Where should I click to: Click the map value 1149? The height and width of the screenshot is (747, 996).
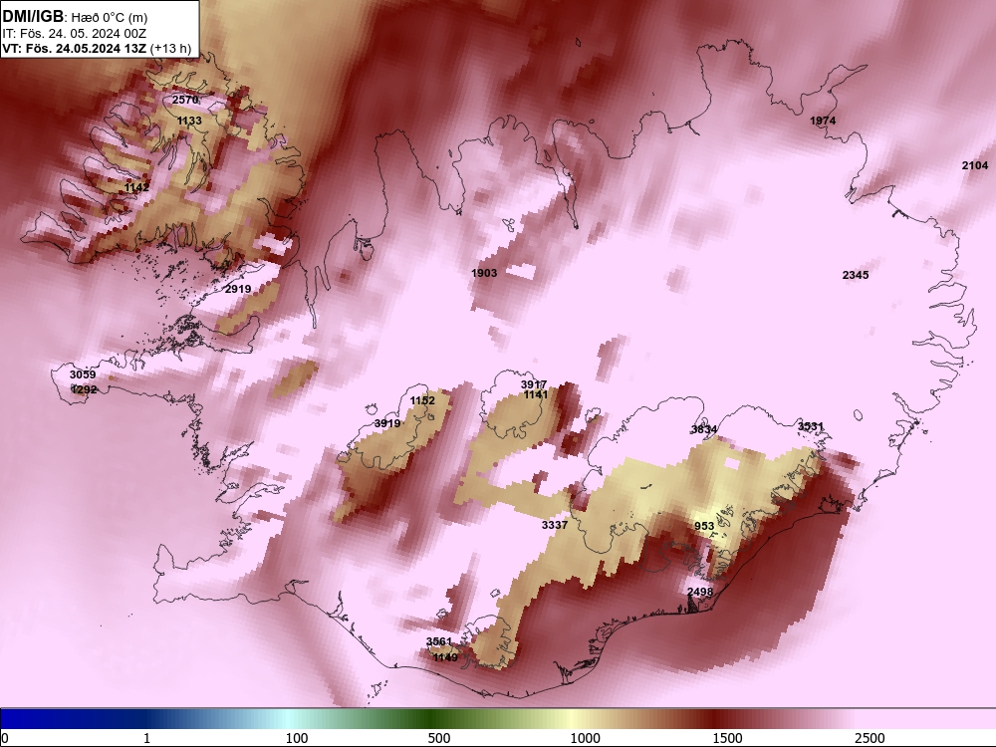coord(445,657)
